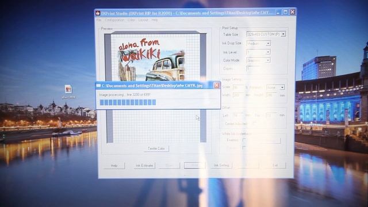Image resolution: width=368 pixels, height=207 pixels.
Task: Close the image processing dialog
Action: (217, 86)
